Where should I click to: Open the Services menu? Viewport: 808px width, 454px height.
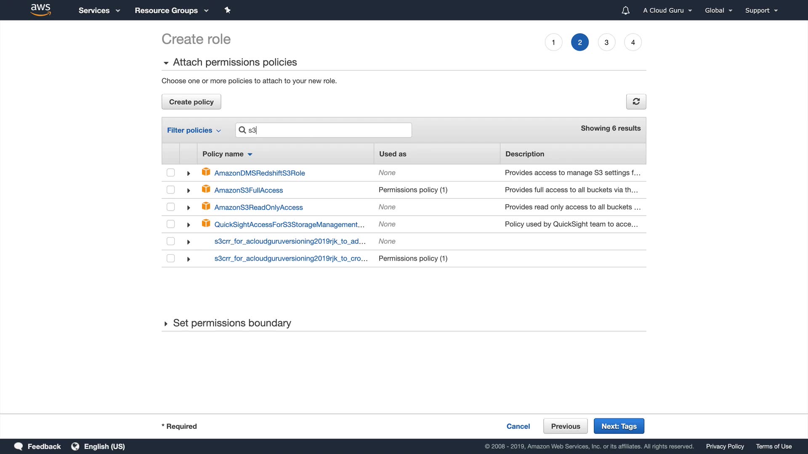click(99, 11)
